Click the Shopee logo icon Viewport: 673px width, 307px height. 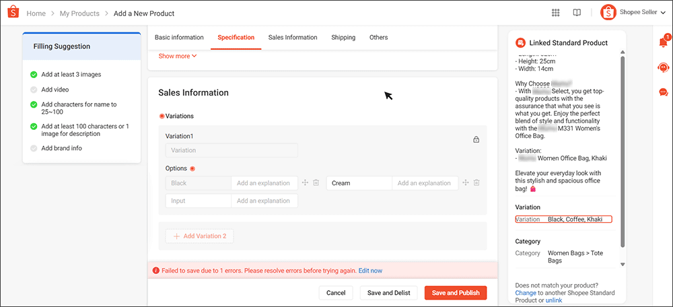click(x=13, y=12)
